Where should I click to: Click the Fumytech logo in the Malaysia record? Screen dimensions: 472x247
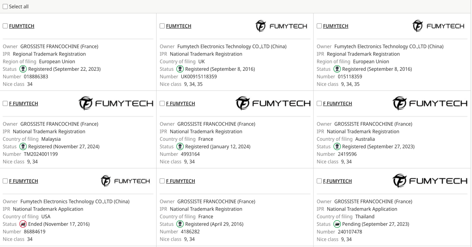tap(116, 103)
